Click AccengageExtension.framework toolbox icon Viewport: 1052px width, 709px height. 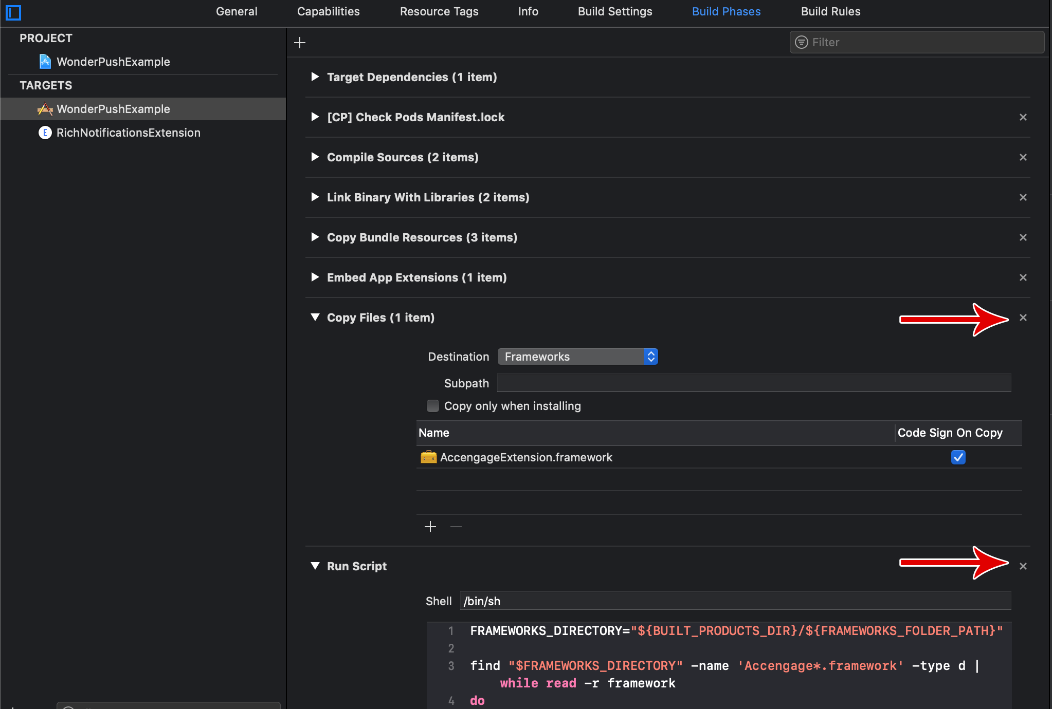428,457
